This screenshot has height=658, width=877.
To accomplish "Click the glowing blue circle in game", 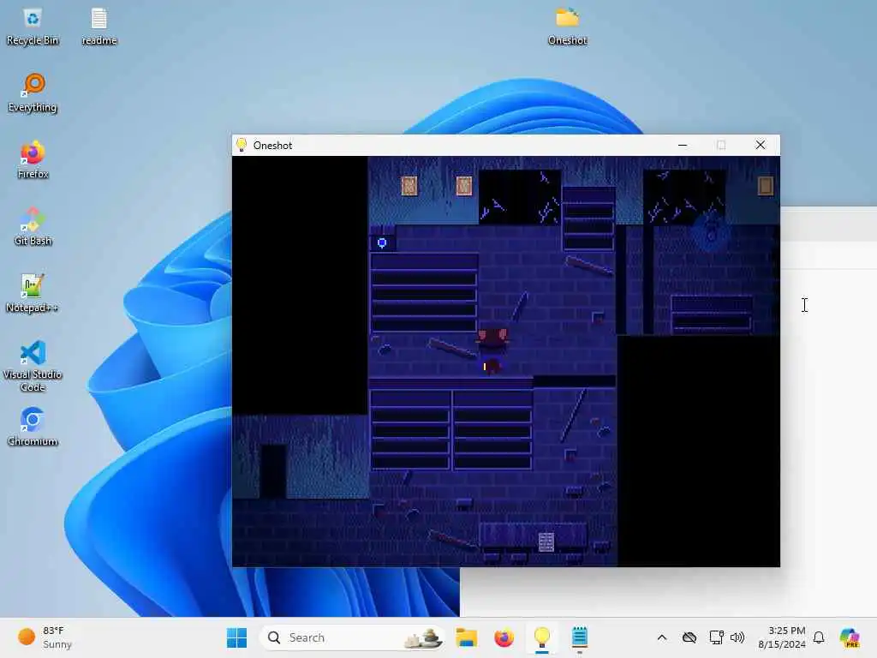I will (x=382, y=242).
